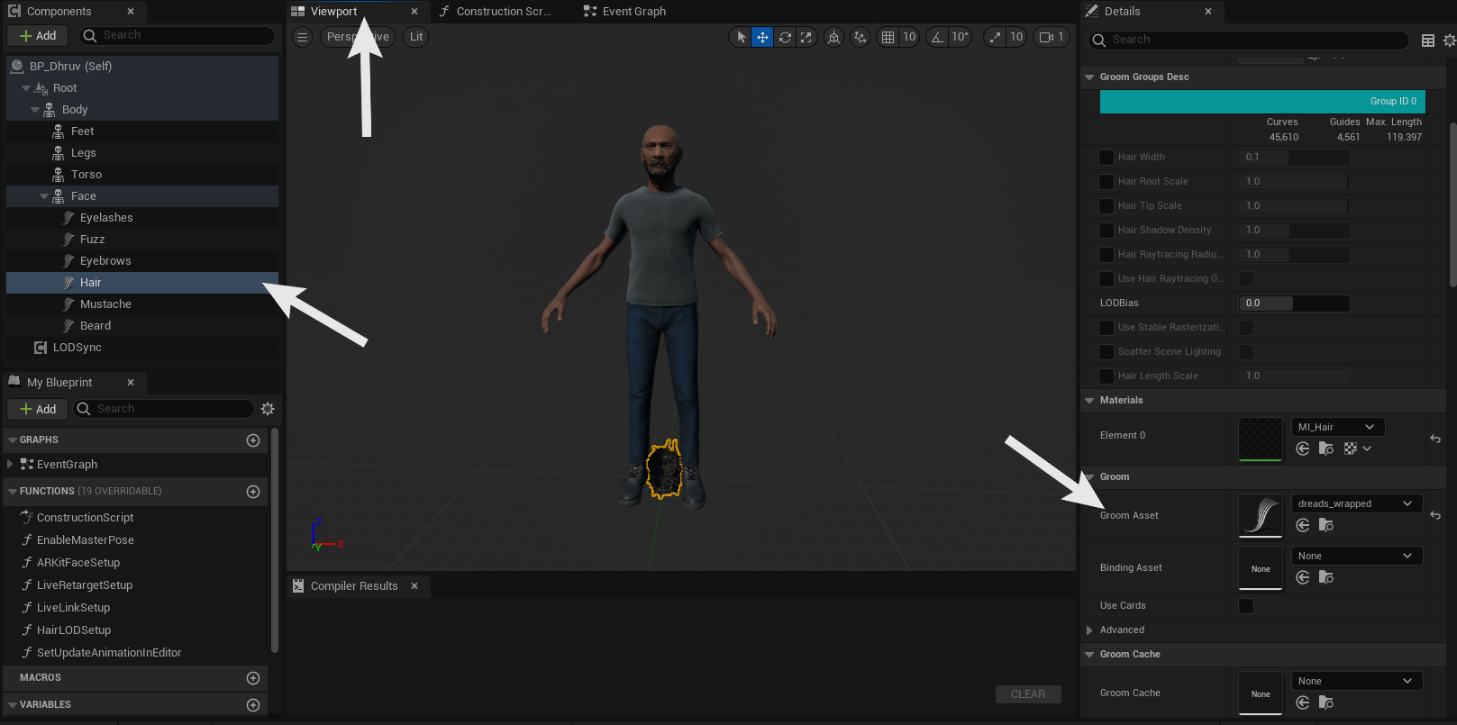Reset Groom Asset to default value
1457x725 pixels.
(1435, 515)
